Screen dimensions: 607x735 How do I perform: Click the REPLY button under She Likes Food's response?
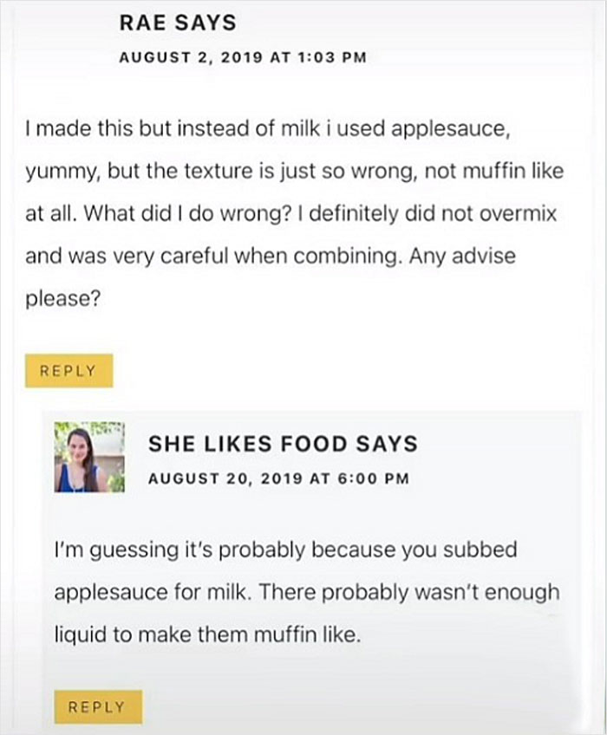[97, 706]
